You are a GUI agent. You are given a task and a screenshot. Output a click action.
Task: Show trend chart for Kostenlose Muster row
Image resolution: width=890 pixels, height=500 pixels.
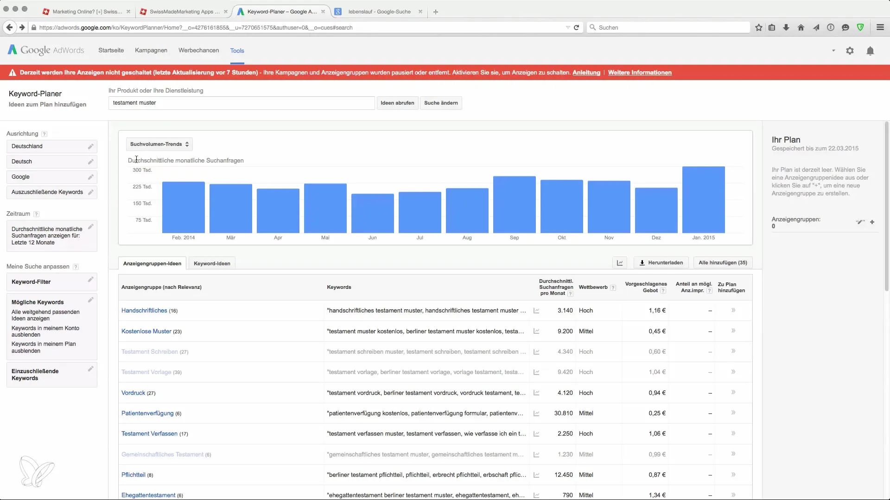pyautogui.click(x=536, y=331)
